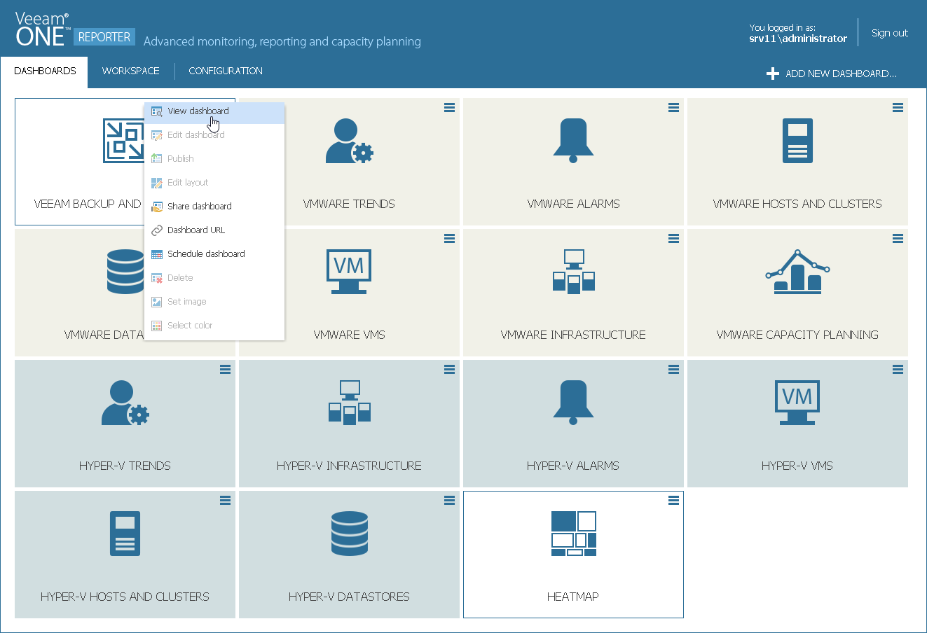Open the hamburger menu on VMware Infrastructure tile
927x633 pixels.
tap(673, 239)
